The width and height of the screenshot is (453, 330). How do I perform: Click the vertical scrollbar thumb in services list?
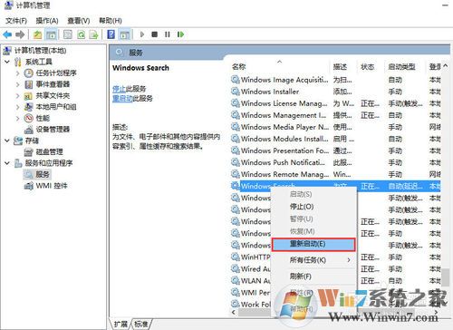pos(446,277)
